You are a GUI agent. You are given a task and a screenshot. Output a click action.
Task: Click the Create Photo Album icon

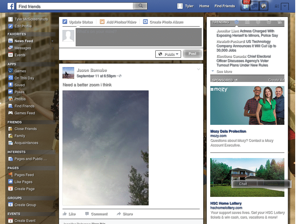[145, 22]
